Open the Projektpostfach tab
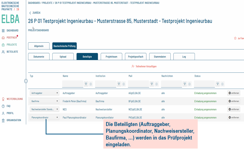Screen dimensions: 244x149 click(x=136, y=57)
